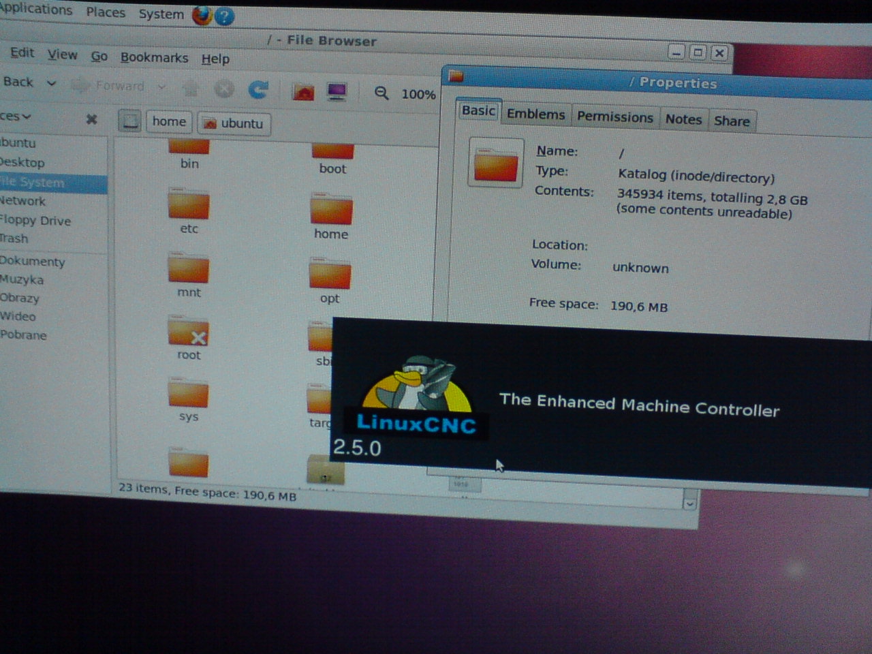This screenshot has height=654, width=872.
Task: Select the opt folder icon
Action: click(330, 274)
